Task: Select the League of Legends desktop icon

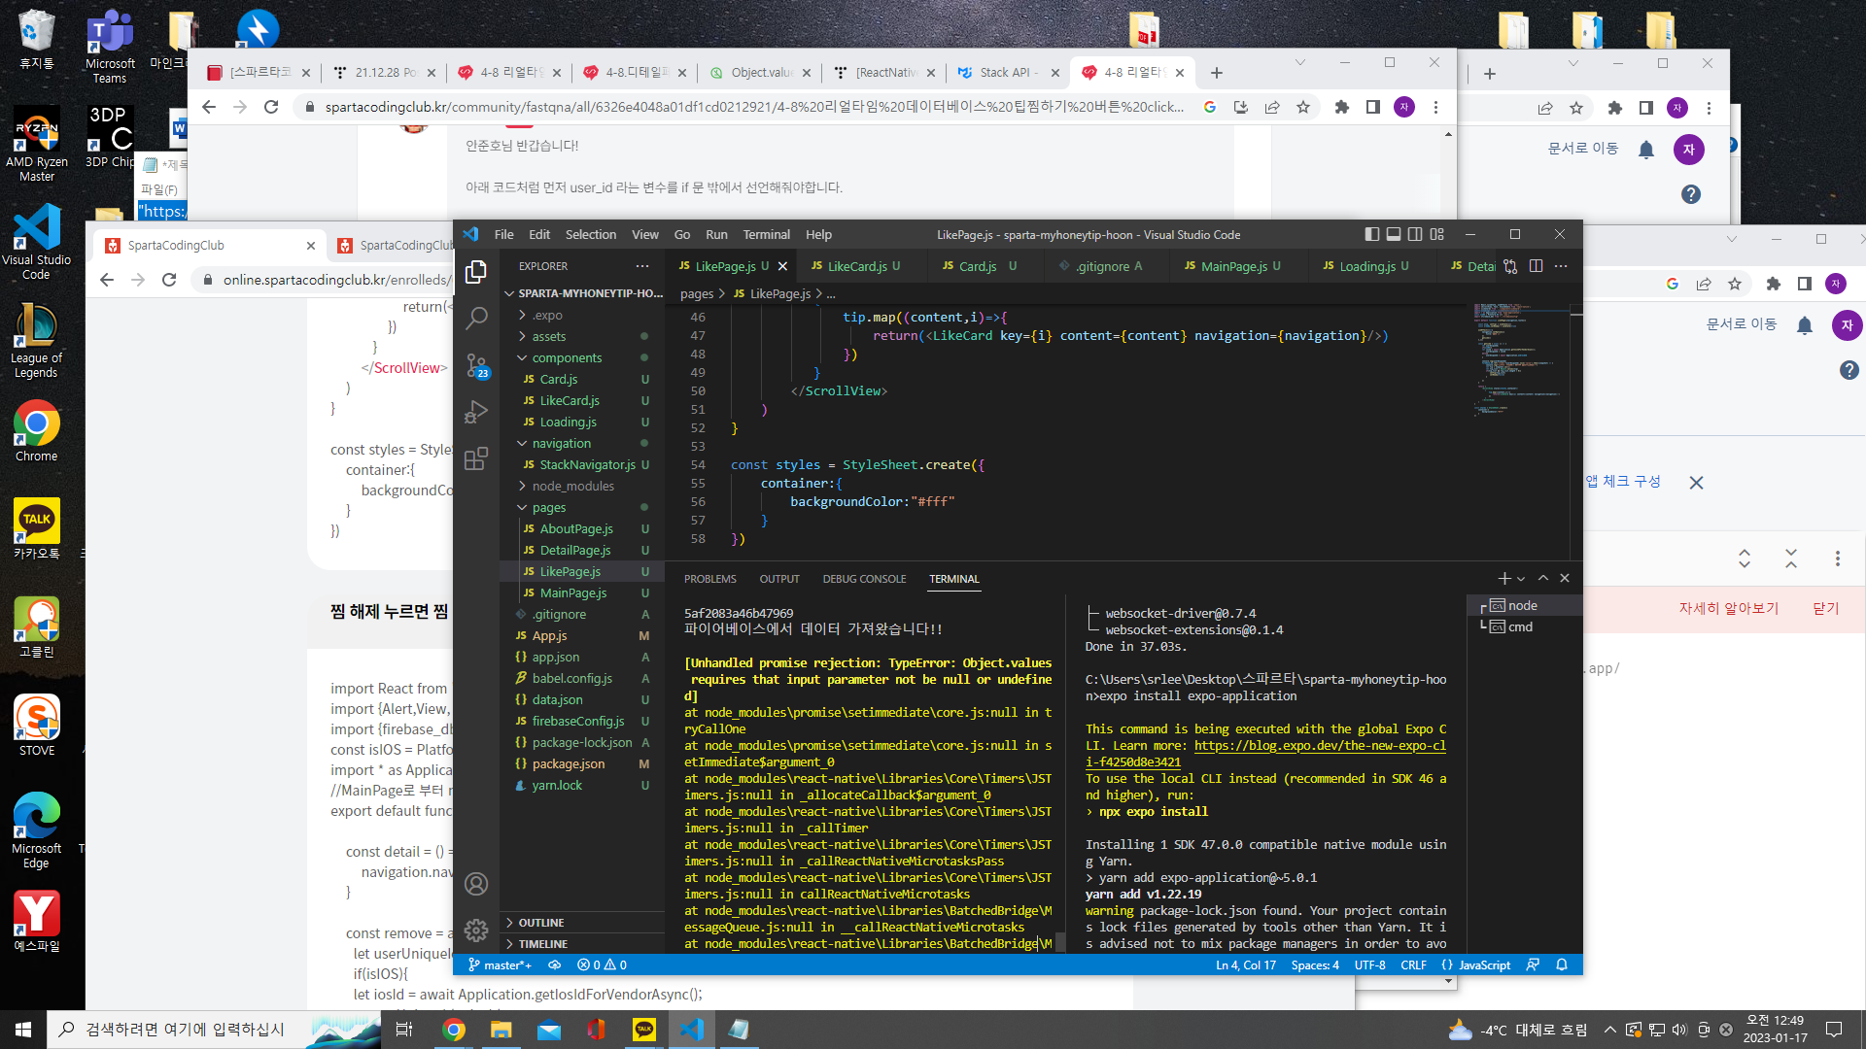Action: tap(36, 340)
